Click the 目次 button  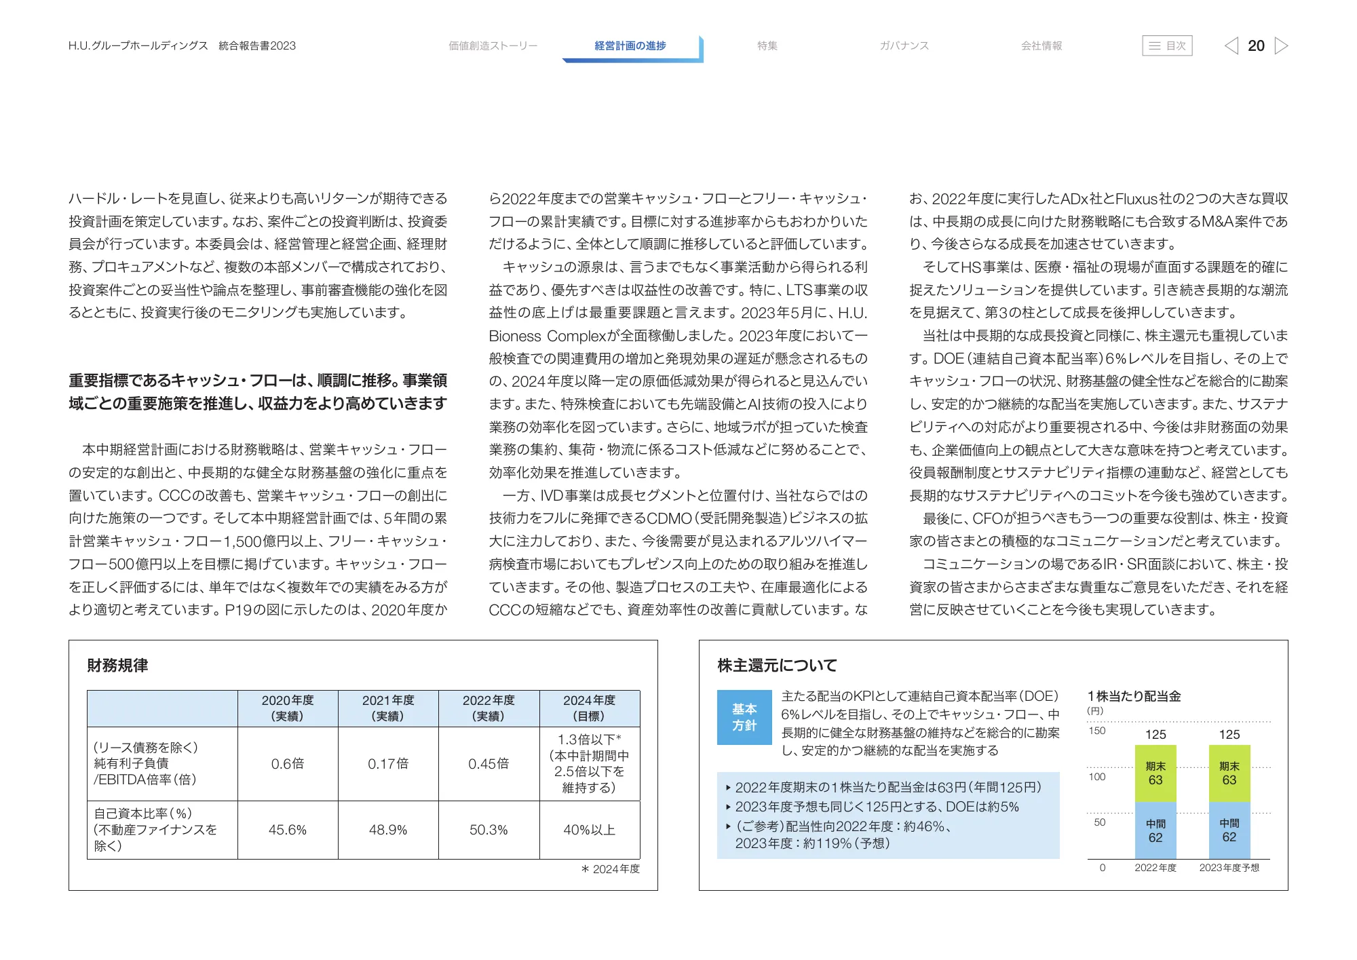(1168, 46)
